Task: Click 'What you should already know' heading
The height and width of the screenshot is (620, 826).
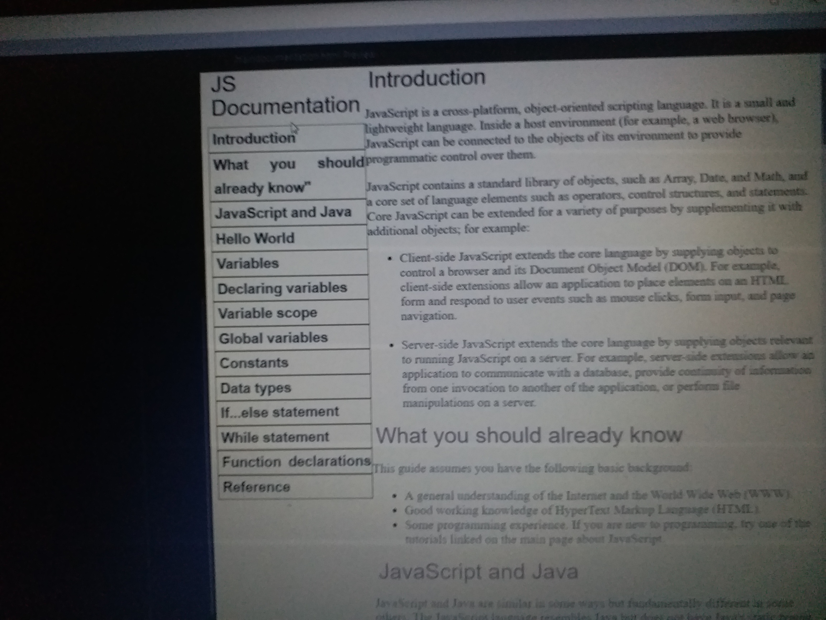Action: click(x=529, y=435)
